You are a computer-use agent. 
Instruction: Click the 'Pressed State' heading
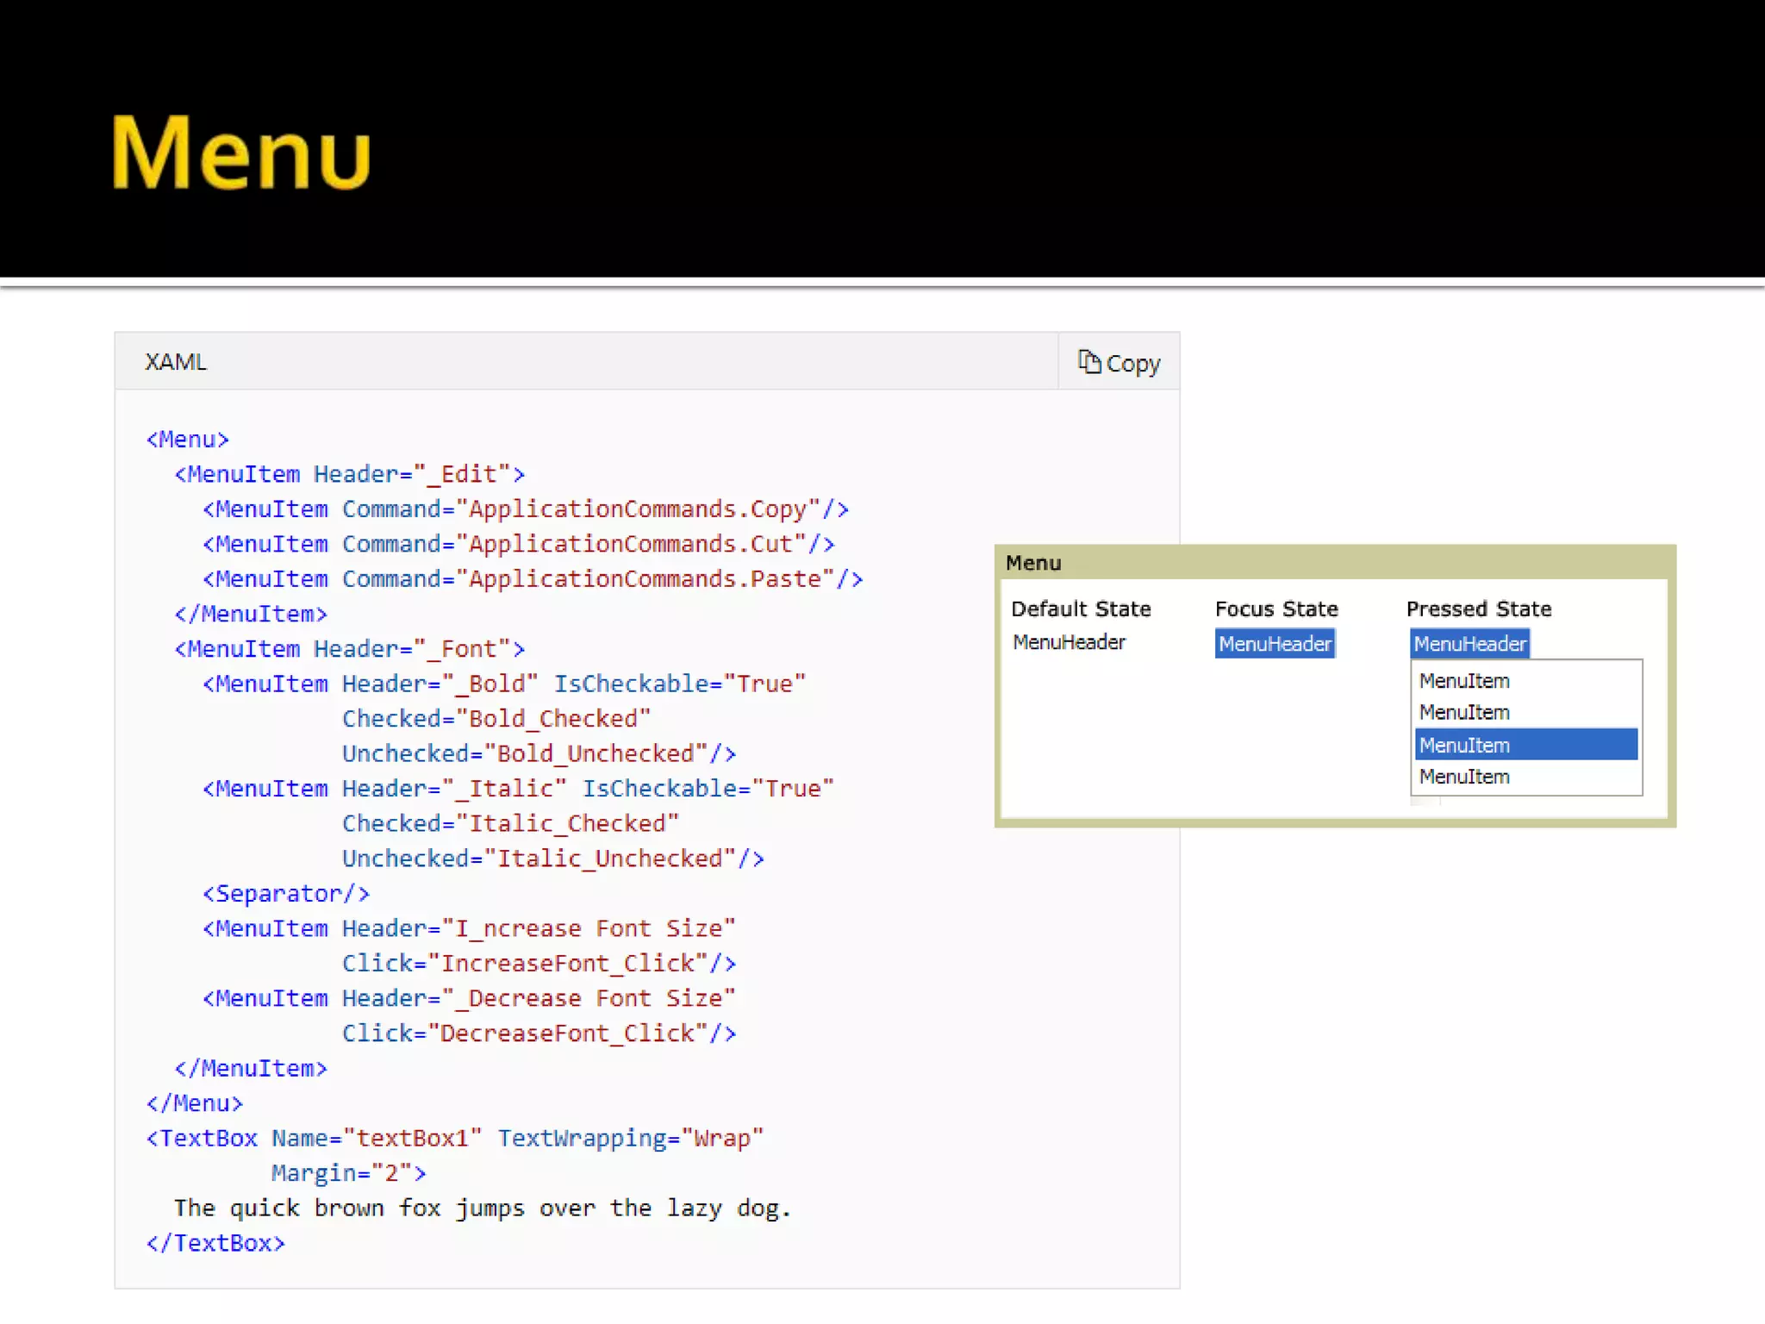click(1479, 609)
